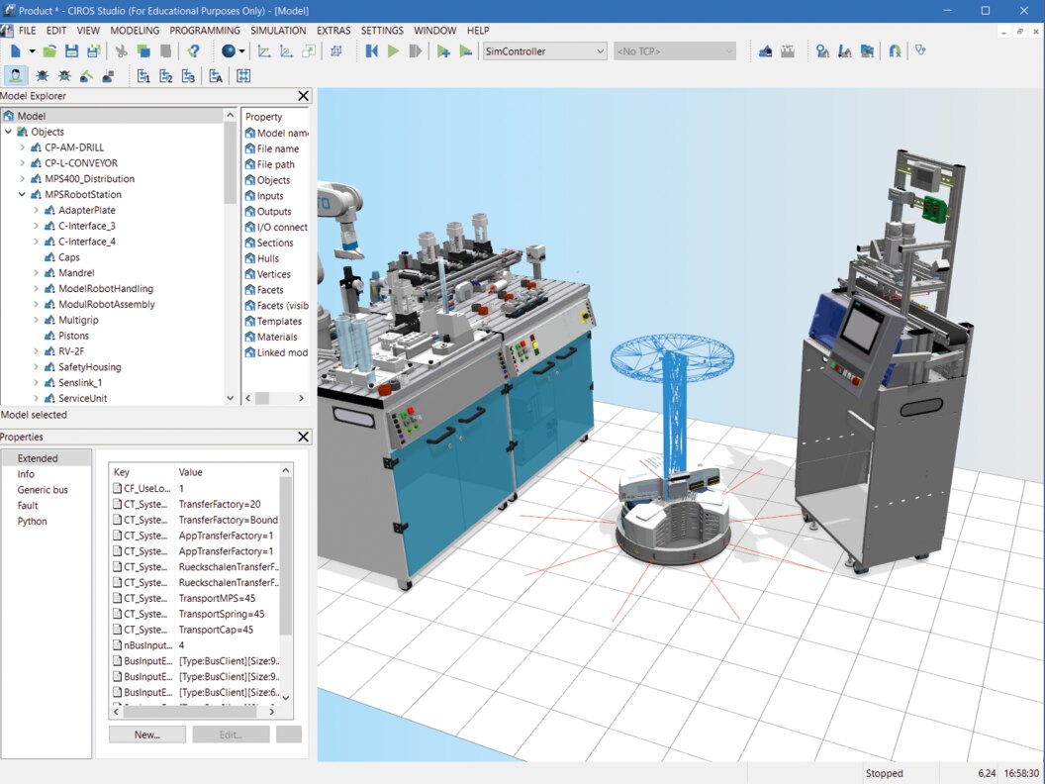Select the Generic bus properties category
This screenshot has width=1045, height=784.
(x=43, y=490)
